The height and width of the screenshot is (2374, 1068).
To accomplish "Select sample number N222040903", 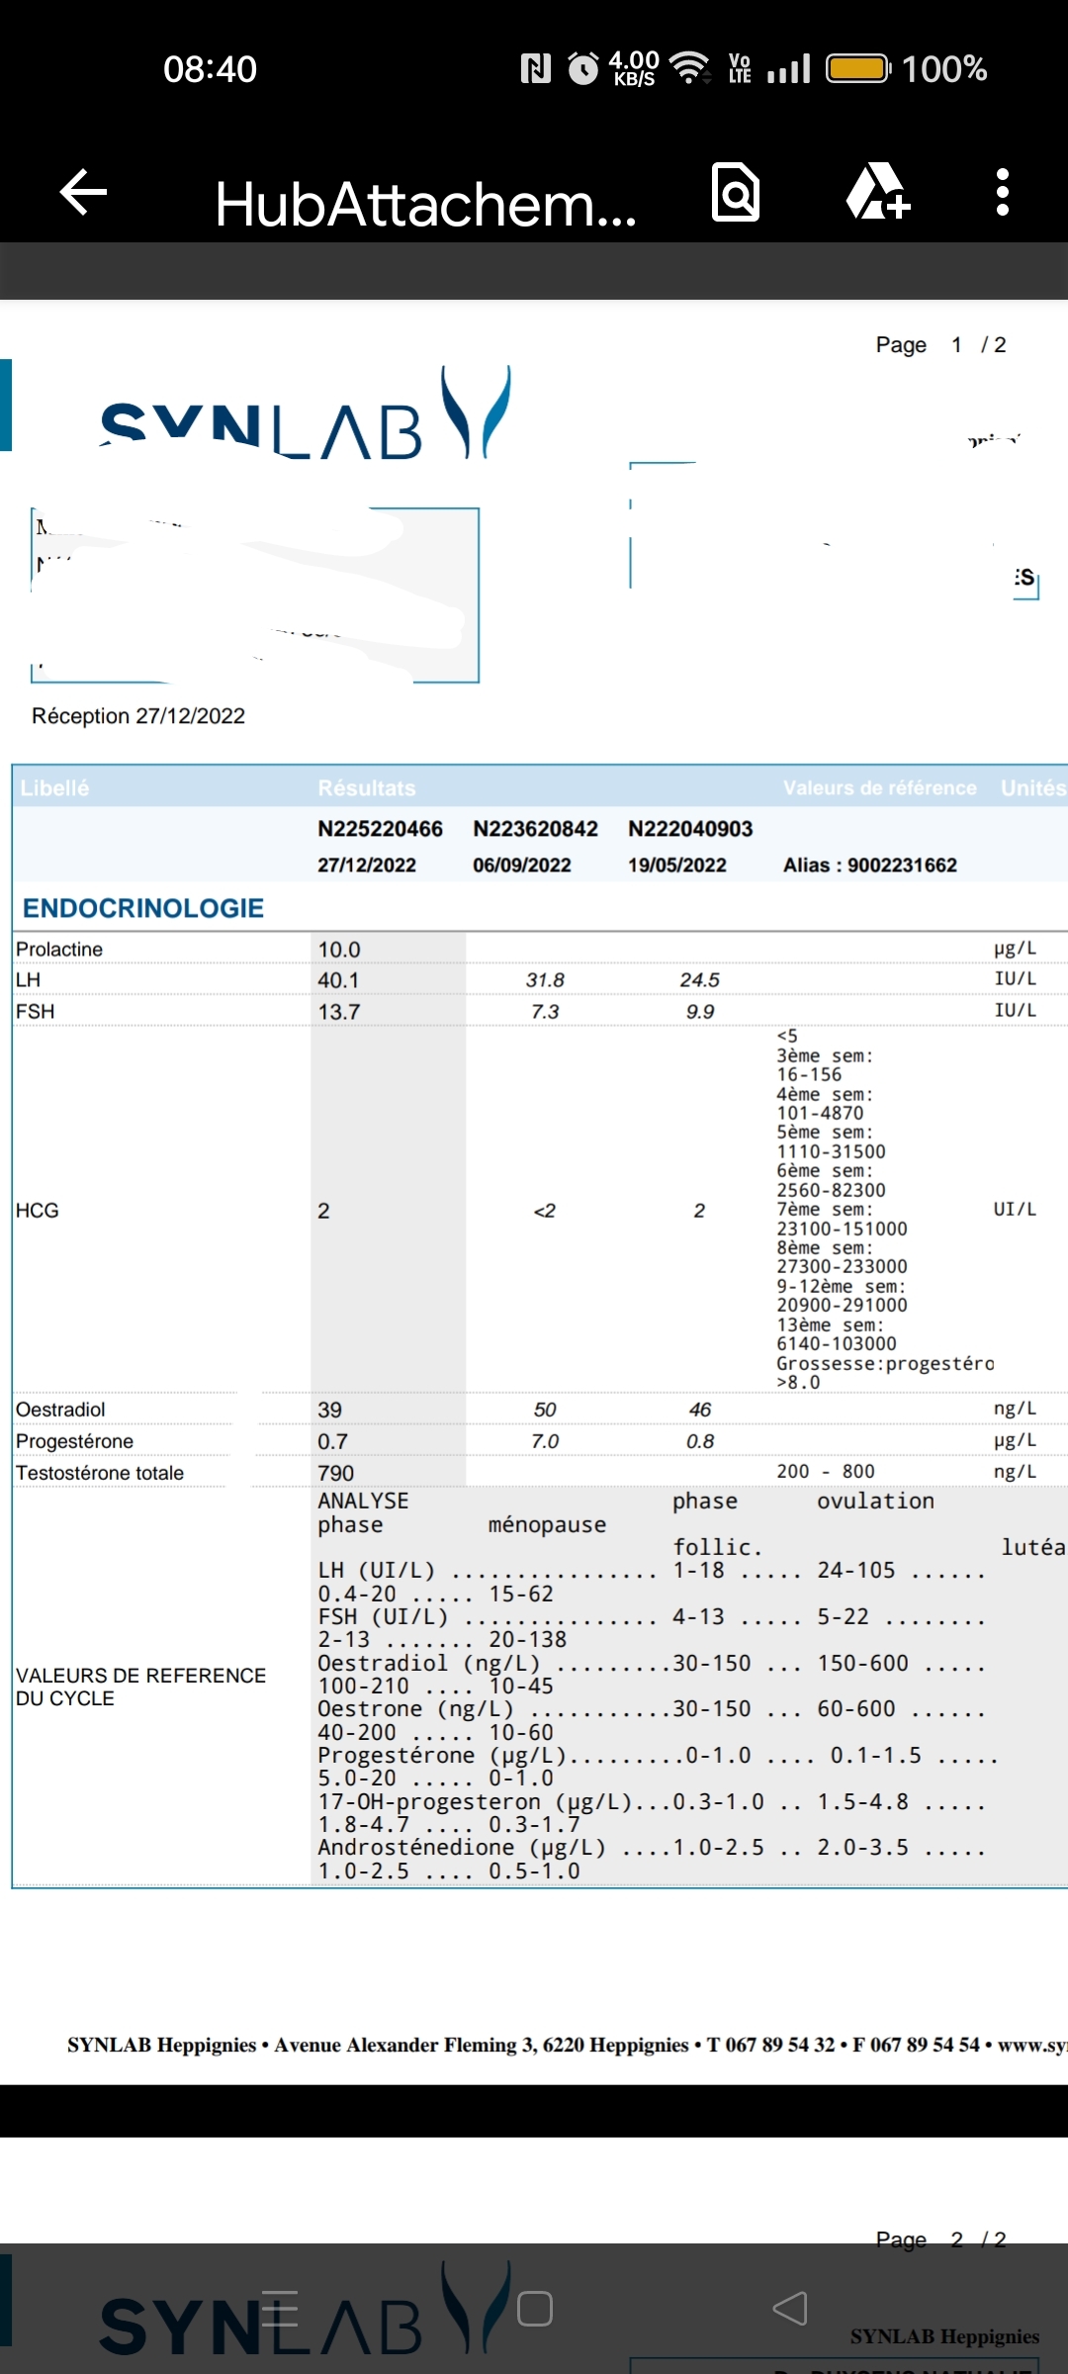I will (x=690, y=829).
